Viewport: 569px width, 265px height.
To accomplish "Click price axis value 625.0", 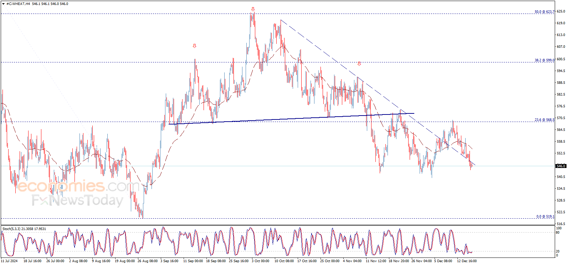I will [x=561, y=11].
